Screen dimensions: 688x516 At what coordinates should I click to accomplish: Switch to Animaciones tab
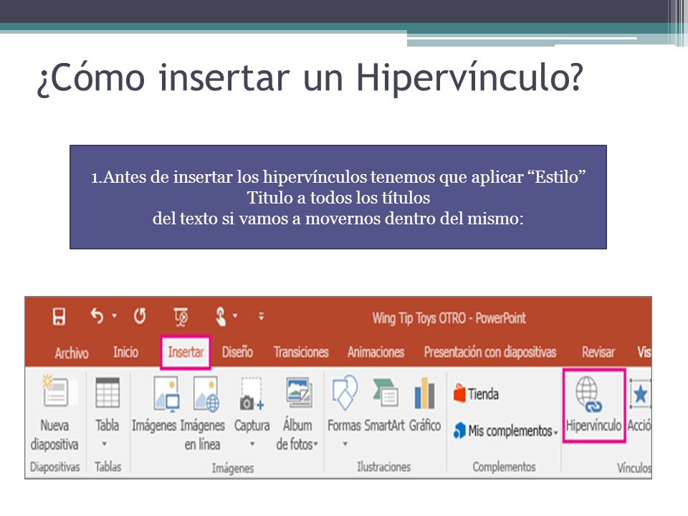[376, 352]
